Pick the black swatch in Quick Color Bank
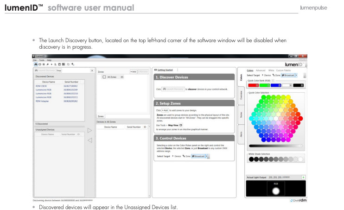This screenshot has height=210, width=344. tap(299, 85)
